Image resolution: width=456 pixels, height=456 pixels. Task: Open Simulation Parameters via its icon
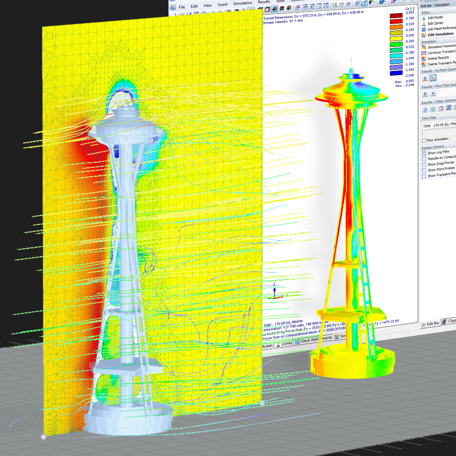click(424, 47)
